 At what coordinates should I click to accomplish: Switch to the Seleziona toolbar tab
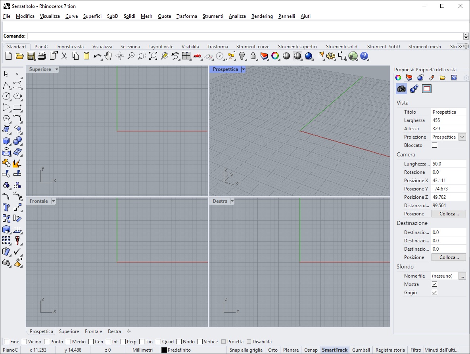click(x=130, y=47)
